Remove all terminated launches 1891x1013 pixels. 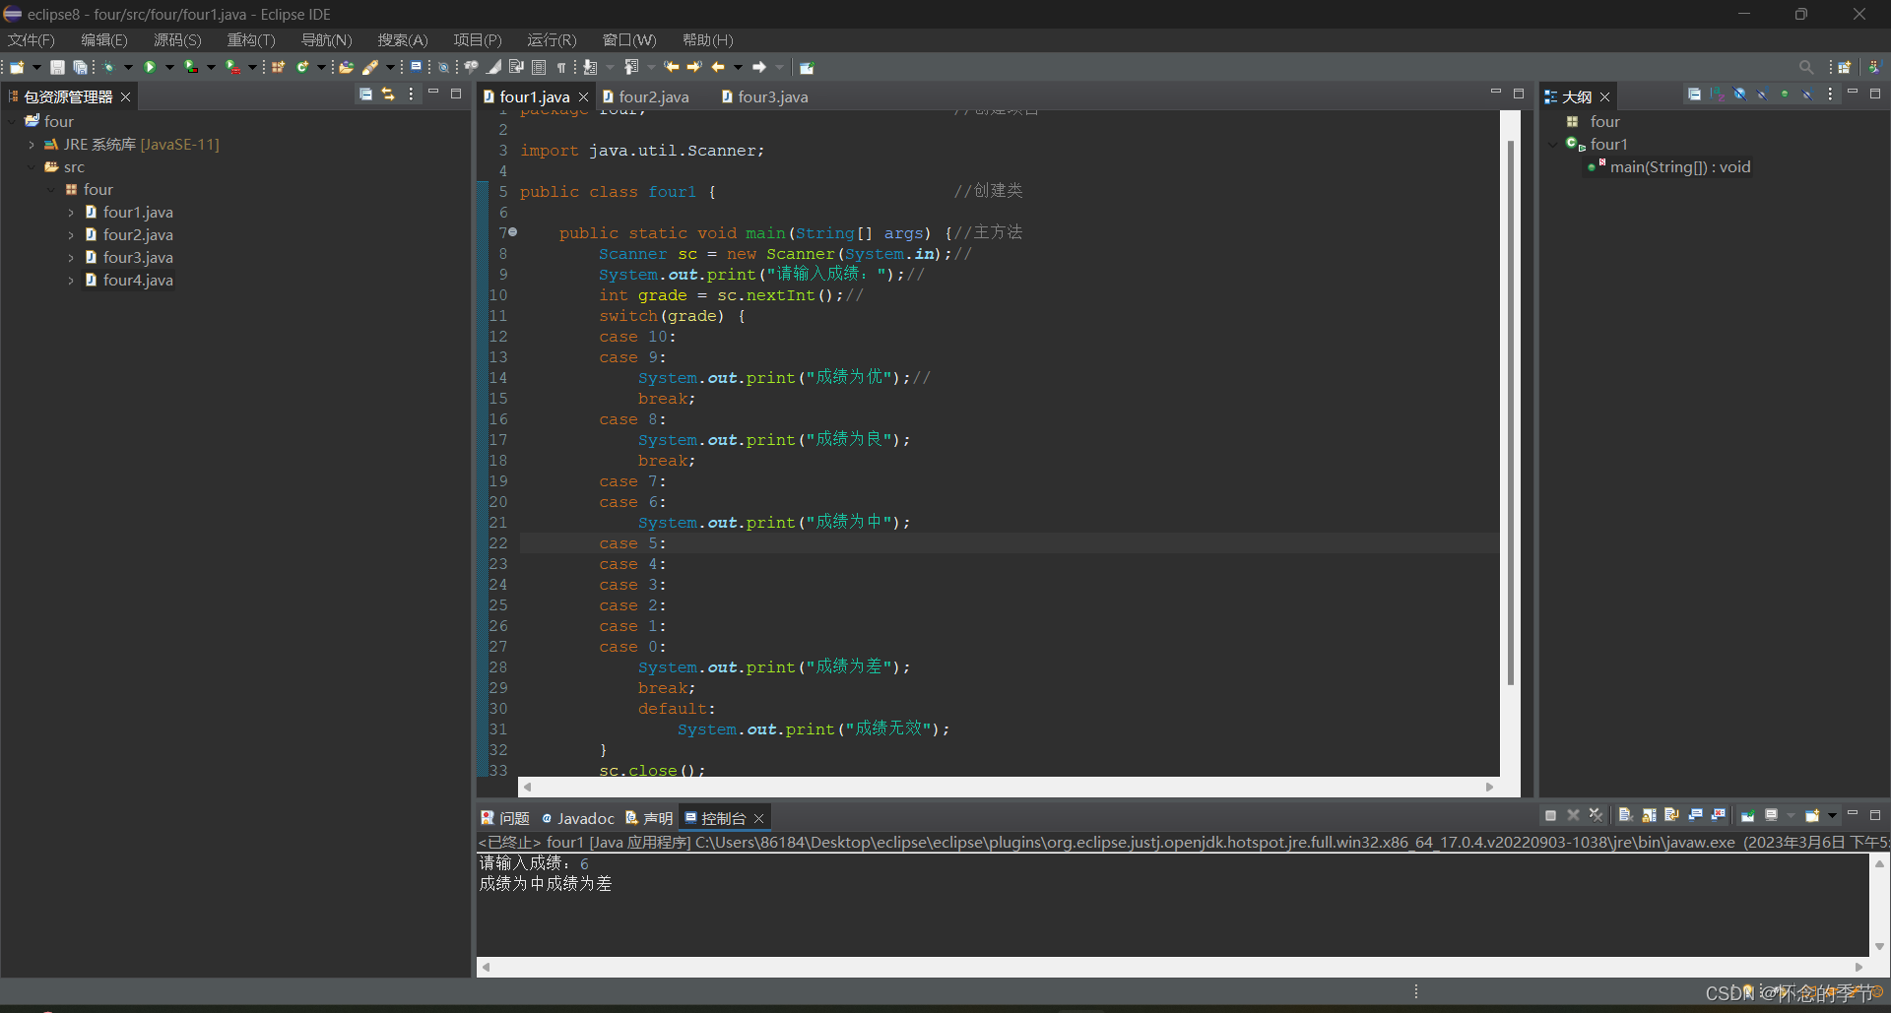pos(1597,816)
